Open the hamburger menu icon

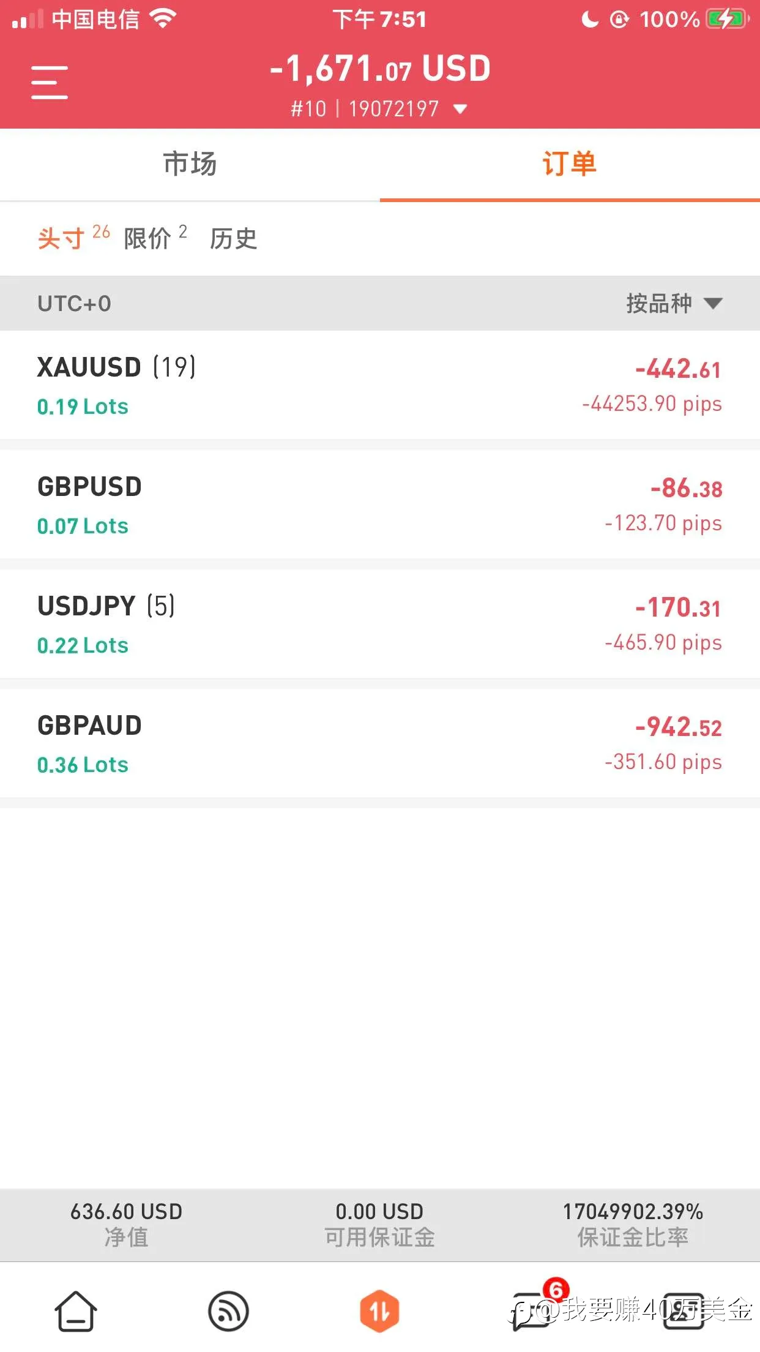tap(50, 82)
